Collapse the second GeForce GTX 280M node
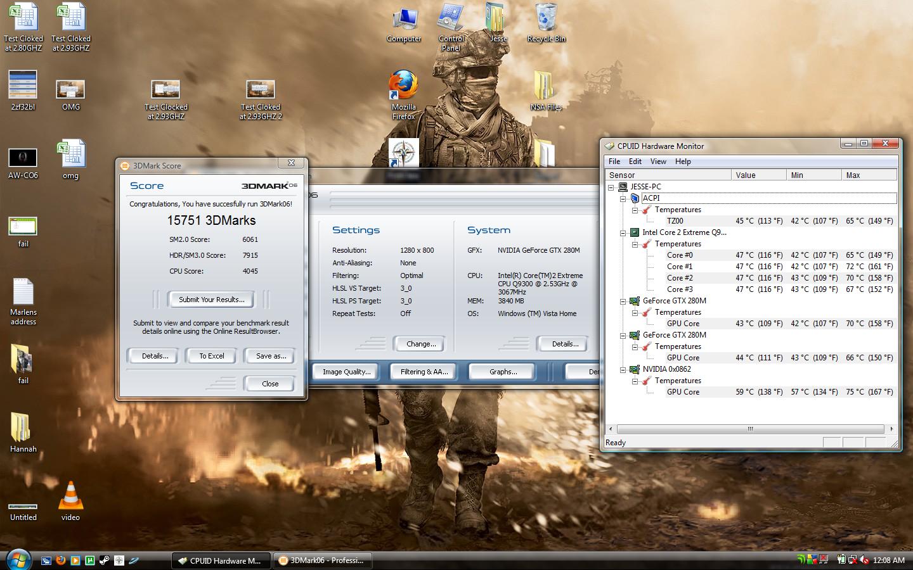The height and width of the screenshot is (570, 913). coord(623,335)
